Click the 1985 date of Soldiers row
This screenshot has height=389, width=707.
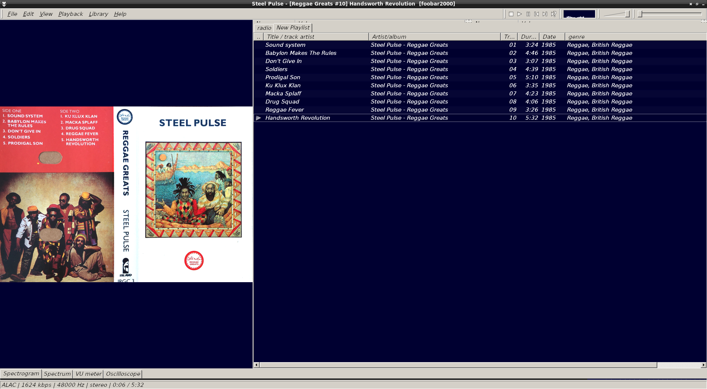548,69
